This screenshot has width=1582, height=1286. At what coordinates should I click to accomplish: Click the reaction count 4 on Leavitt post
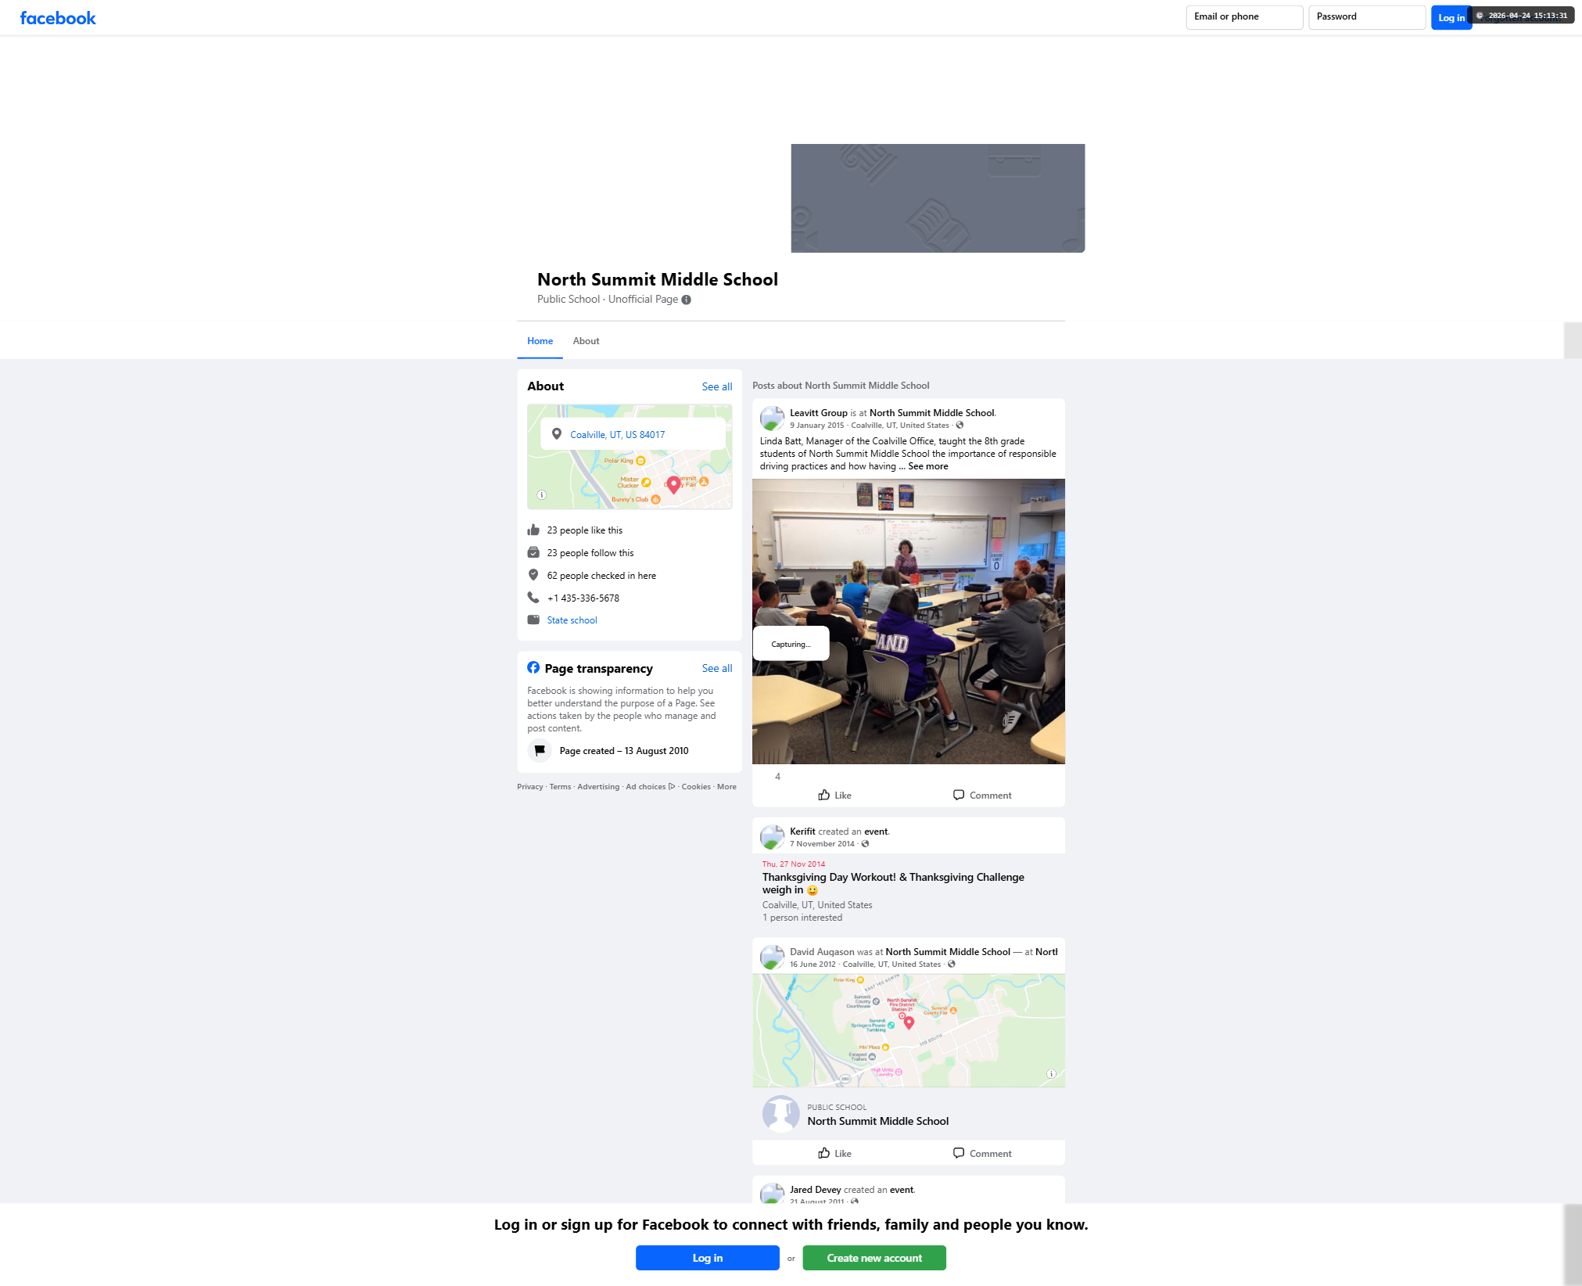coord(777,777)
